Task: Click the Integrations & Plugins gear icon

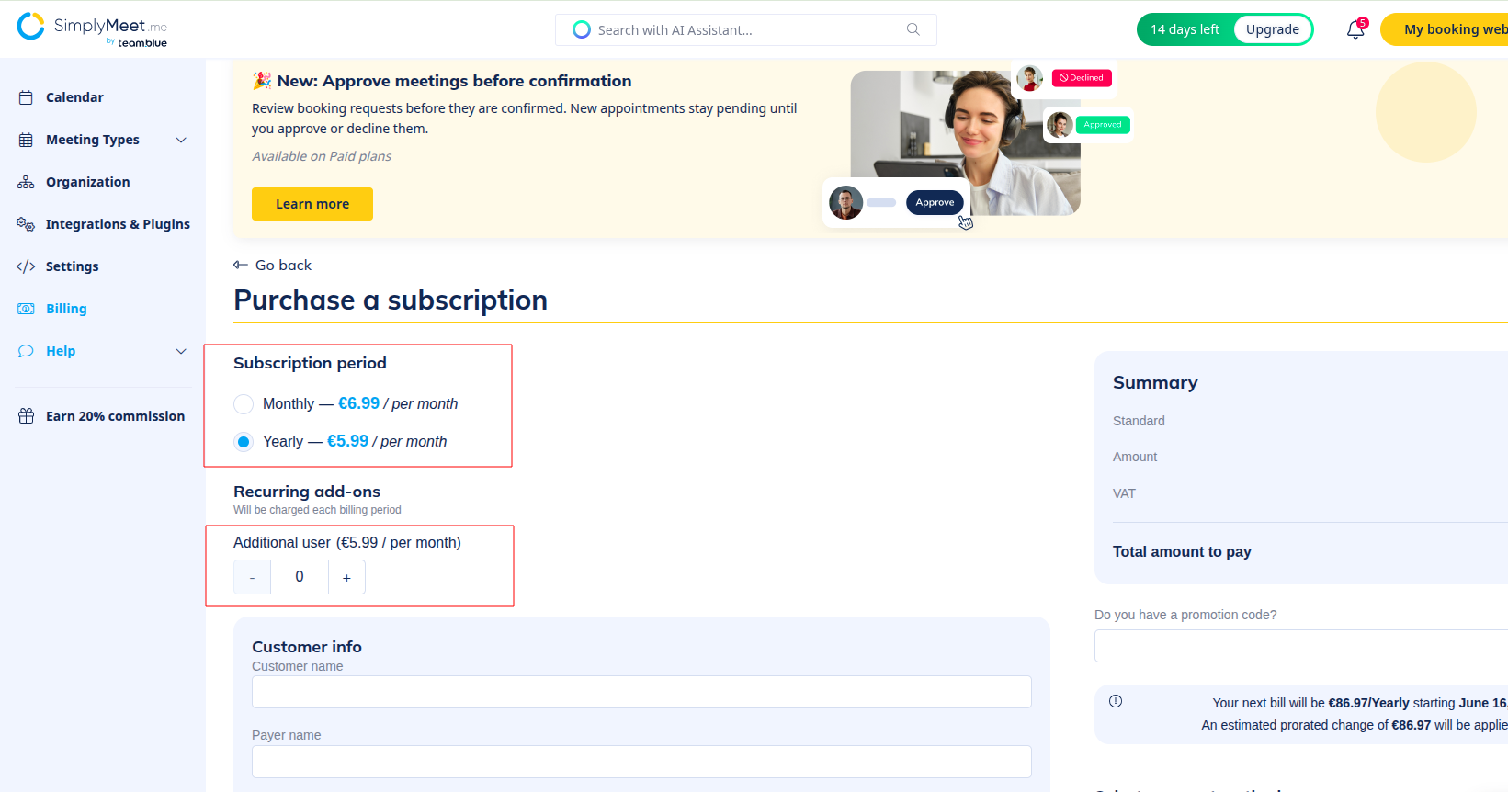Action: (x=26, y=224)
